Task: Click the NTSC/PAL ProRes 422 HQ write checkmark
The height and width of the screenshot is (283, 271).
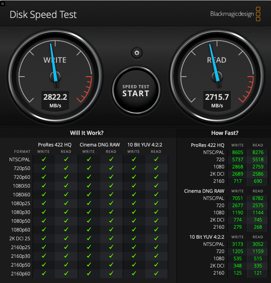Action: [44, 159]
